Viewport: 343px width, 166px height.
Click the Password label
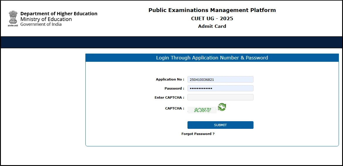(x=174, y=88)
